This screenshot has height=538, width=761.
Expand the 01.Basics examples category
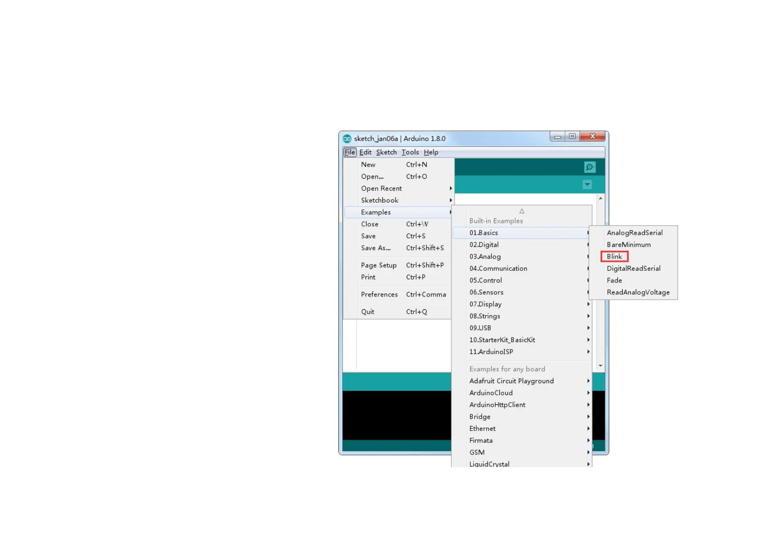coord(522,233)
